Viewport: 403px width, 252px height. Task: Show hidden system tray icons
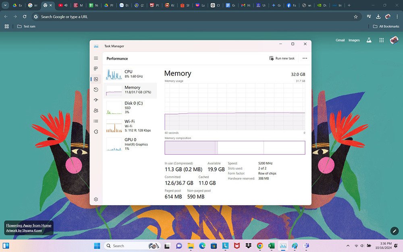(348, 246)
